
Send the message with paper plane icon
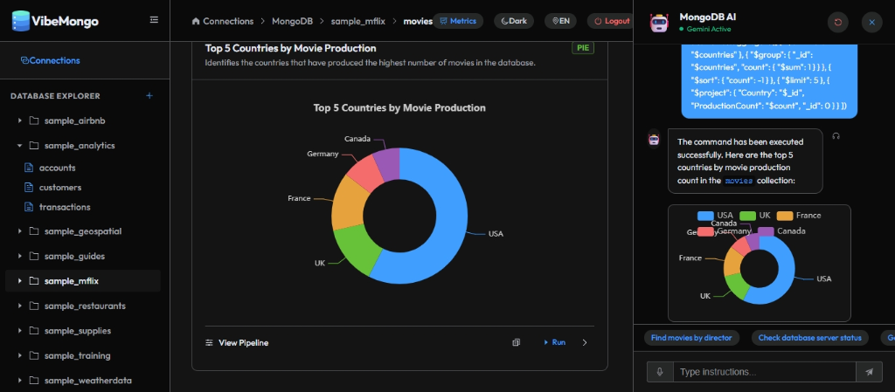870,372
